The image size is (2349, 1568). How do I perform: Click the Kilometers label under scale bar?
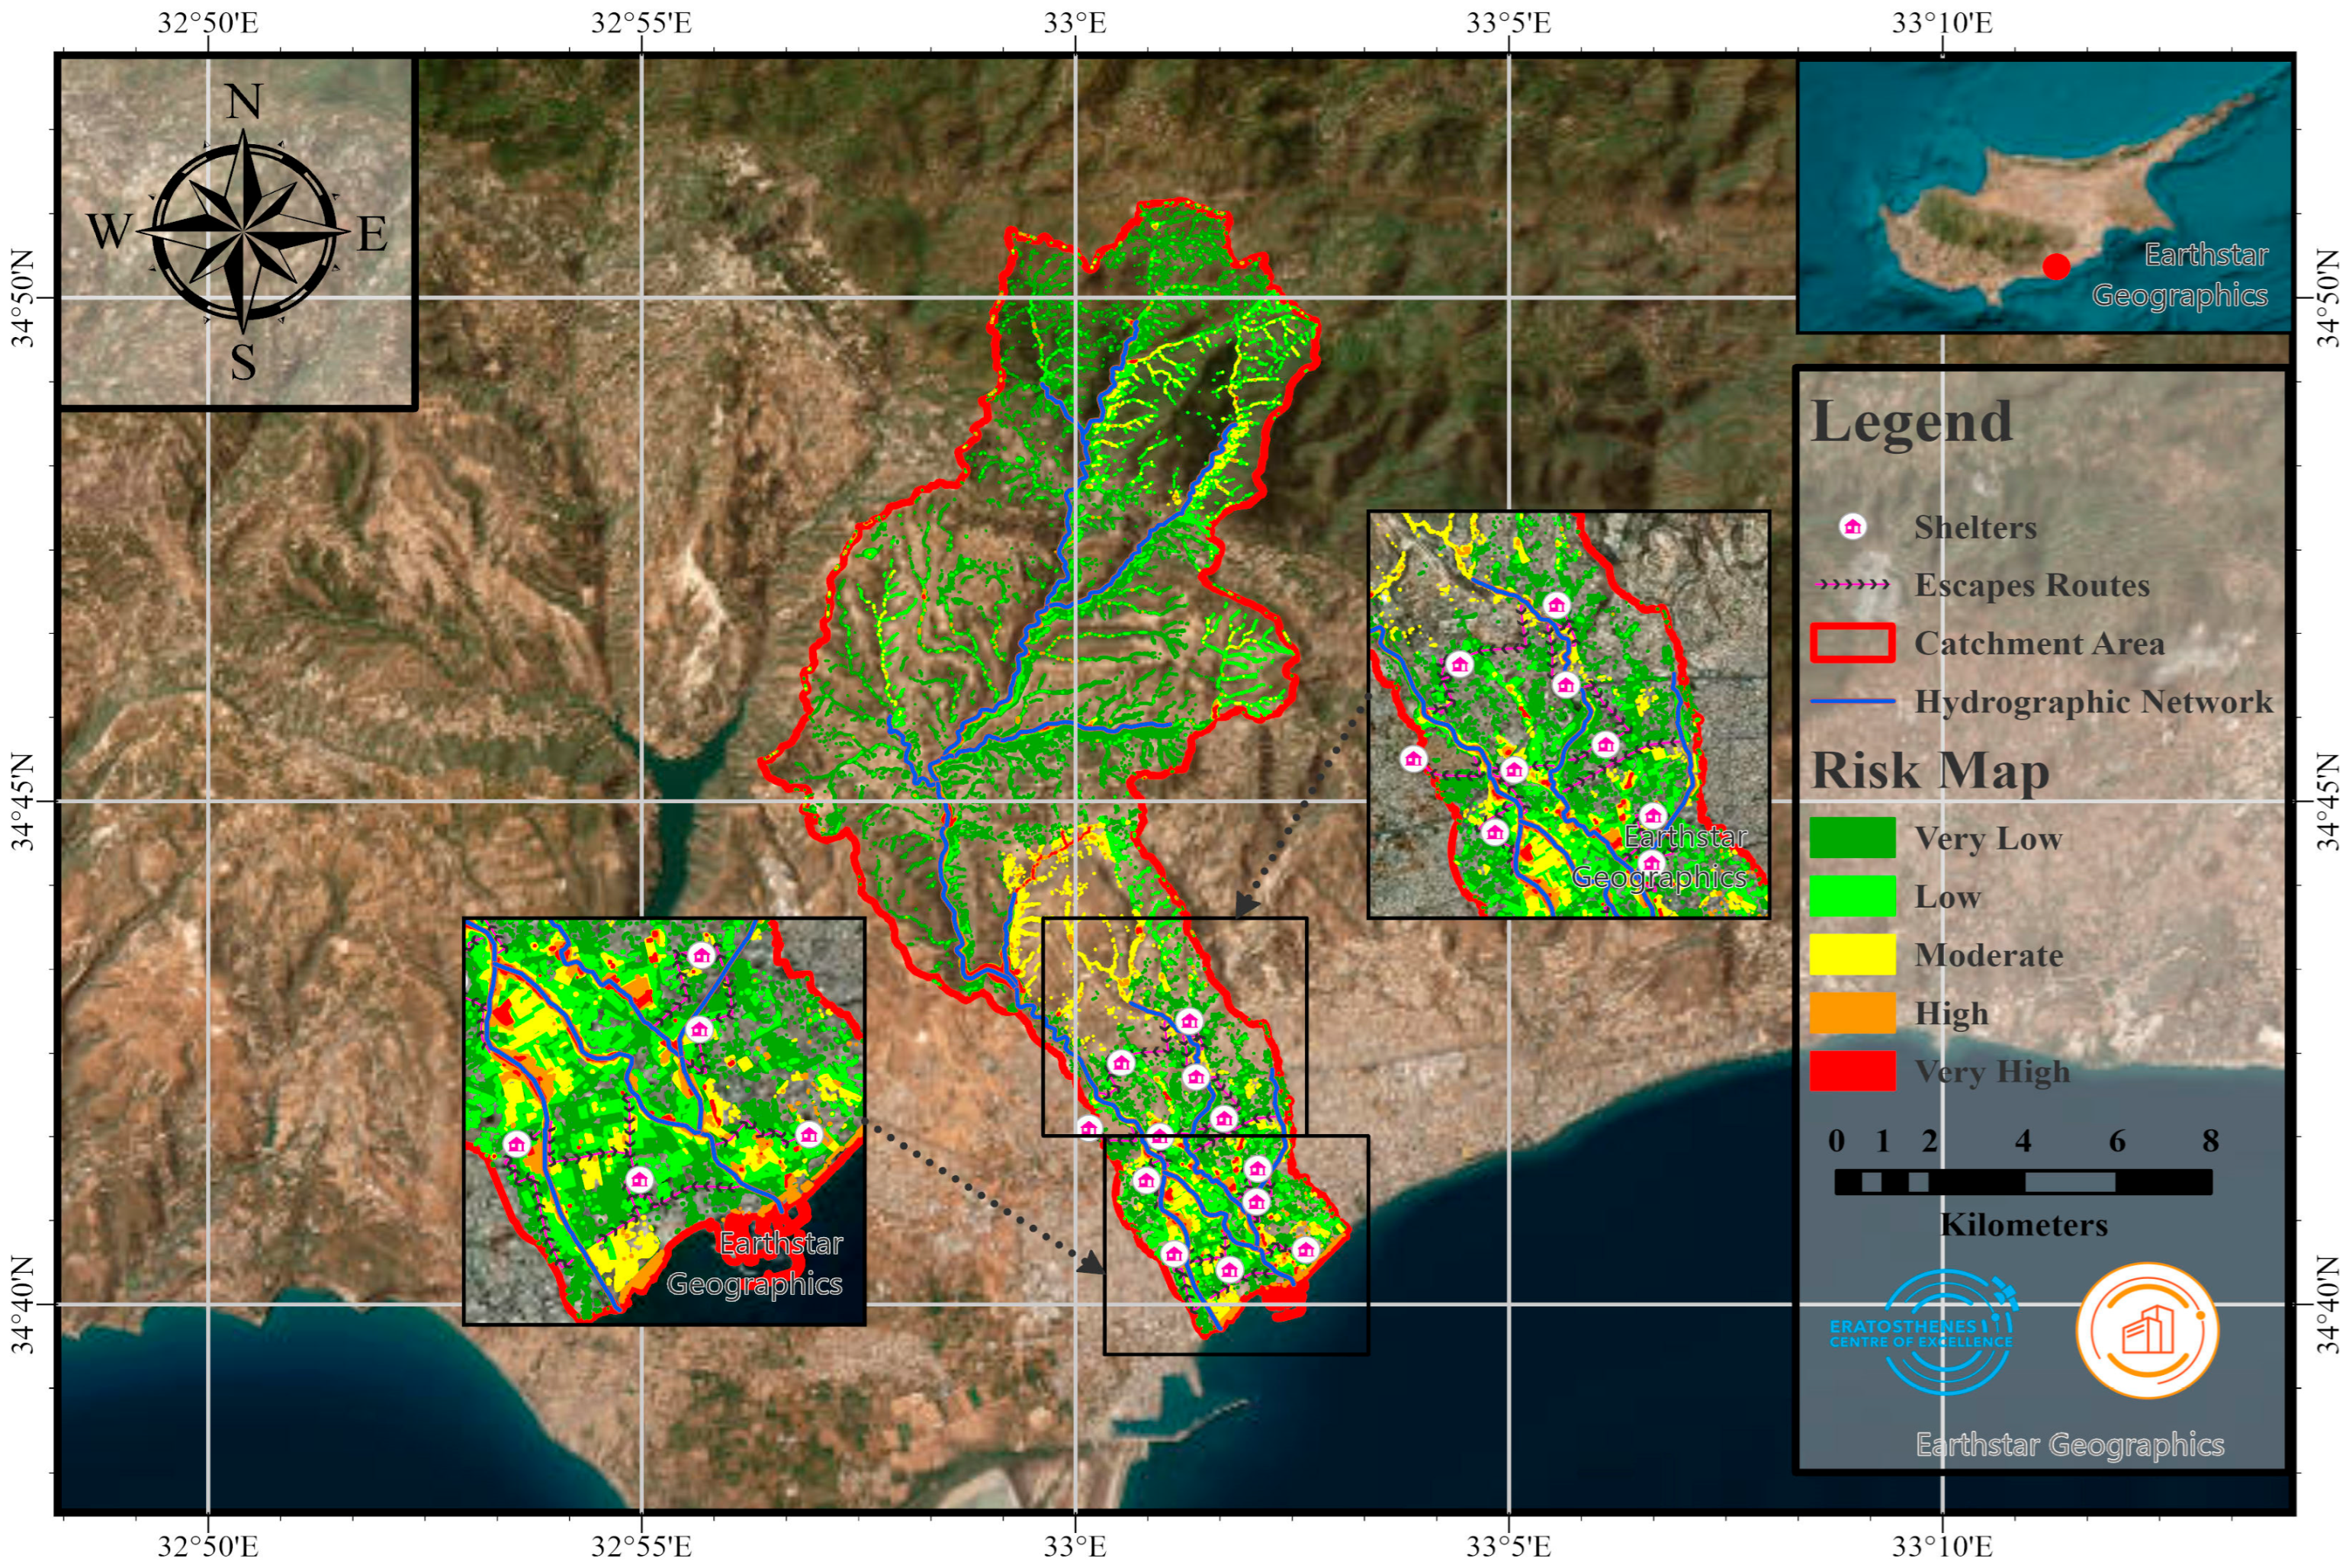pos(2023,1225)
